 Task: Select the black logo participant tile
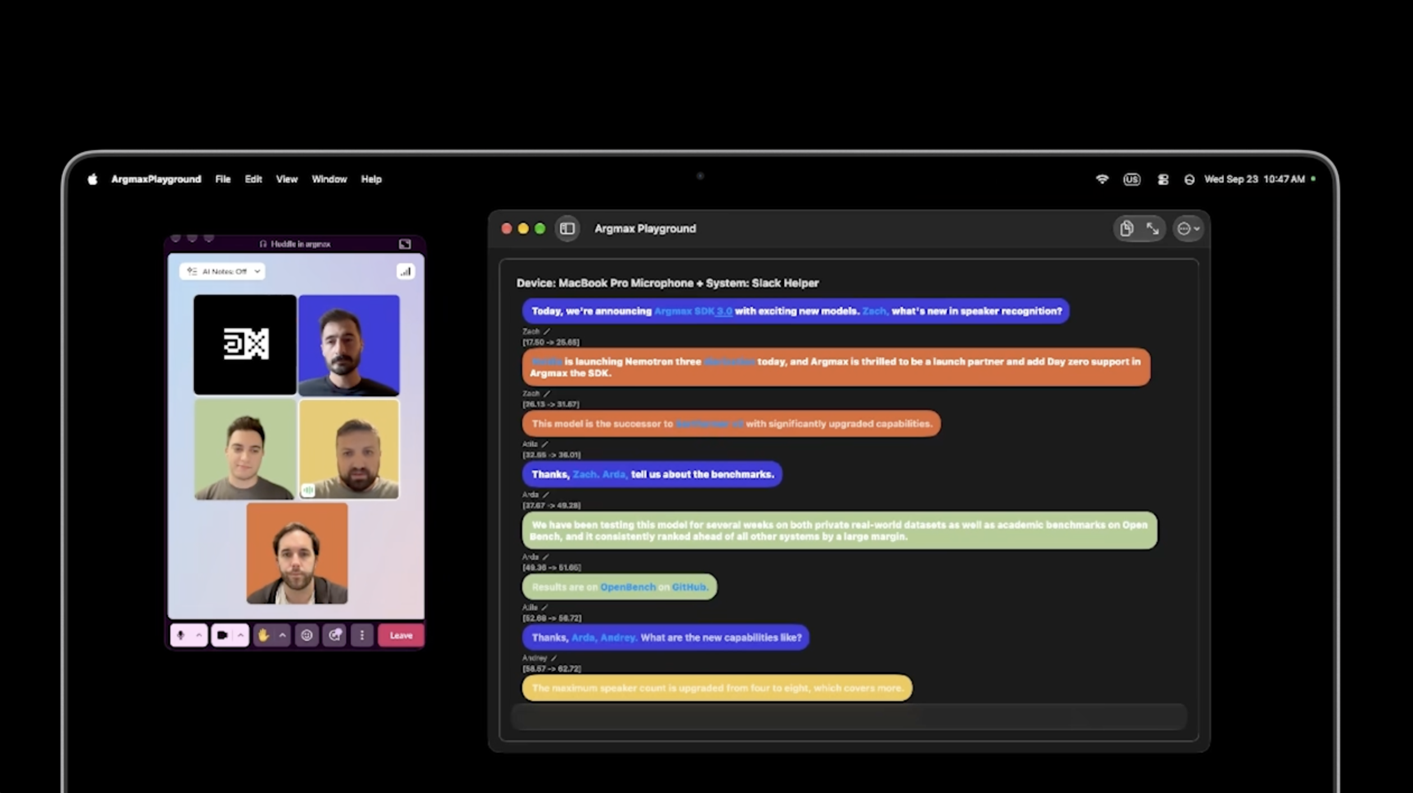pyautogui.click(x=245, y=344)
